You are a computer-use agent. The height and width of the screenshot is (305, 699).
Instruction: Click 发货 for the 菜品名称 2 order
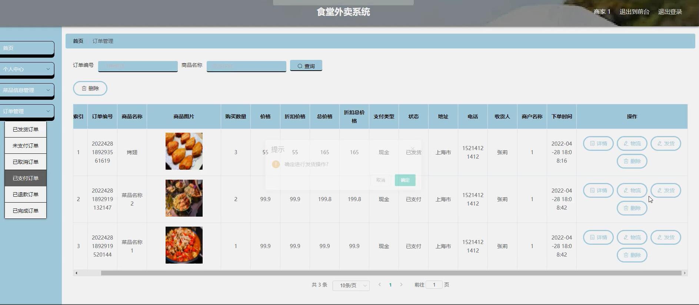[666, 190]
